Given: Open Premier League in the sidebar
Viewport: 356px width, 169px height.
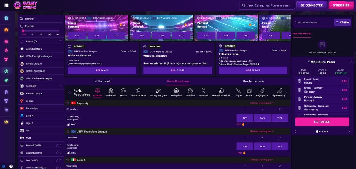Looking at the screenshot, I should point(41,93).
